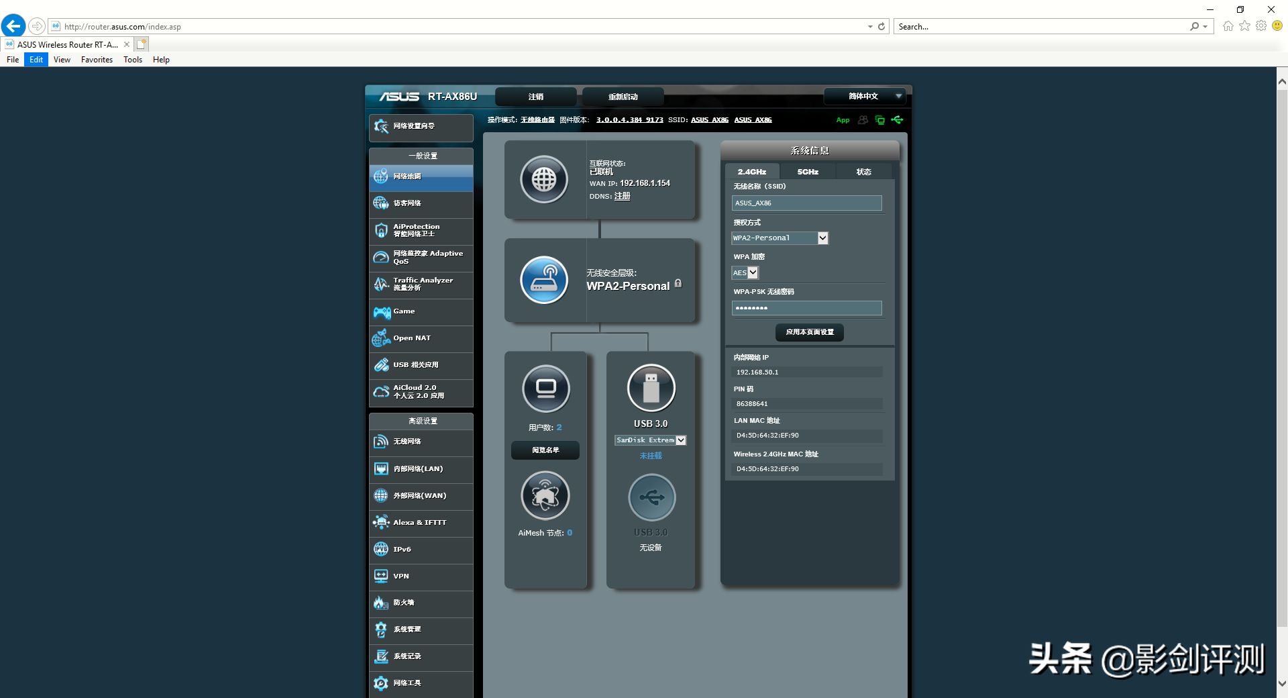
Task: Open a new browser tab
Action: [x=141, y=44]
